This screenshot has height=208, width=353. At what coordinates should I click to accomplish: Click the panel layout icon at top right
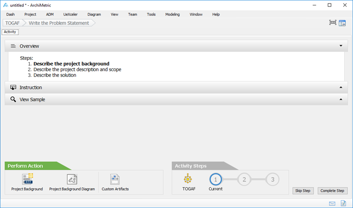[x=342, y=23]
